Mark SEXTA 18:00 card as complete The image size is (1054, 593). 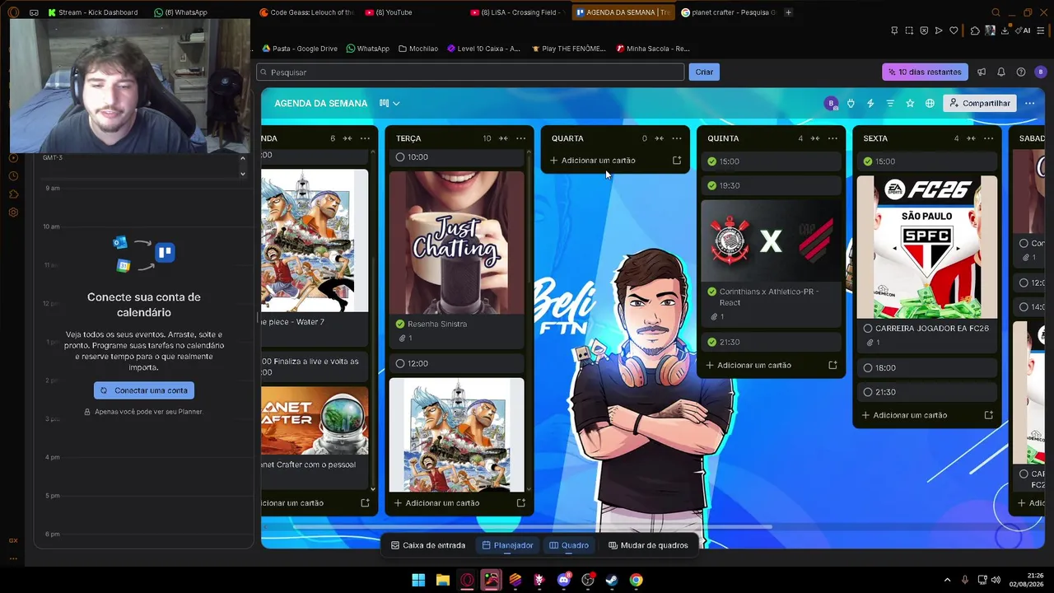pyautogui.click(x=868, y=368)
